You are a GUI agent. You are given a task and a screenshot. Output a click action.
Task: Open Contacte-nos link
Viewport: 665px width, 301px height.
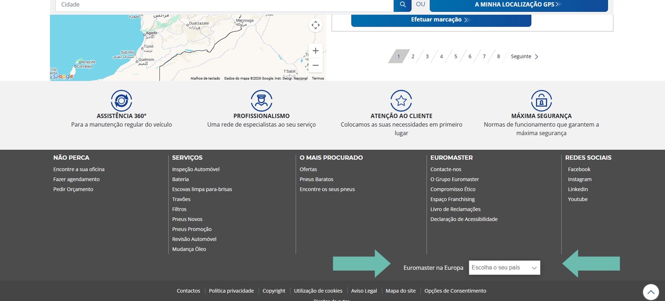[446, 169]
